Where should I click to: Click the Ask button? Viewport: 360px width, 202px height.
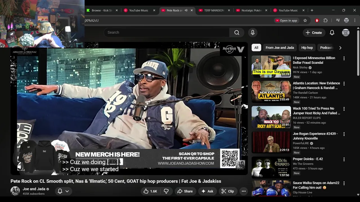pyautogui.click(x=207, y=191)
